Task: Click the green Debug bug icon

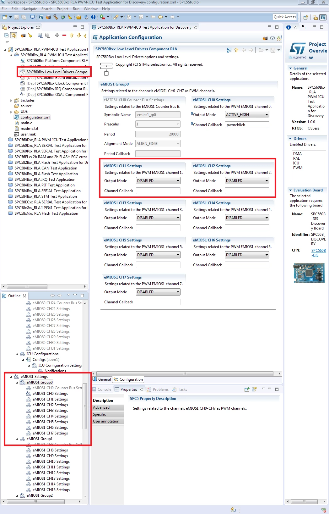Action: pos(63,17)
